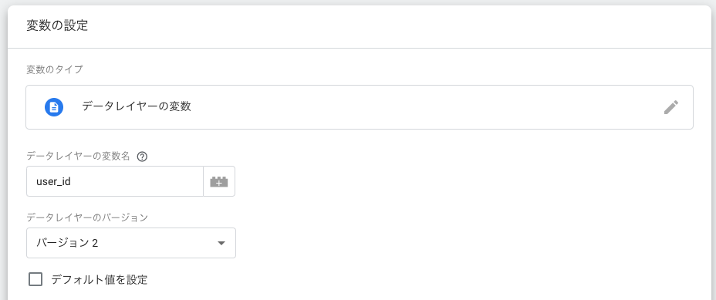The image size is (716, 300).
Task: Click the 変数の設定 heading
Action: point(57,25)
